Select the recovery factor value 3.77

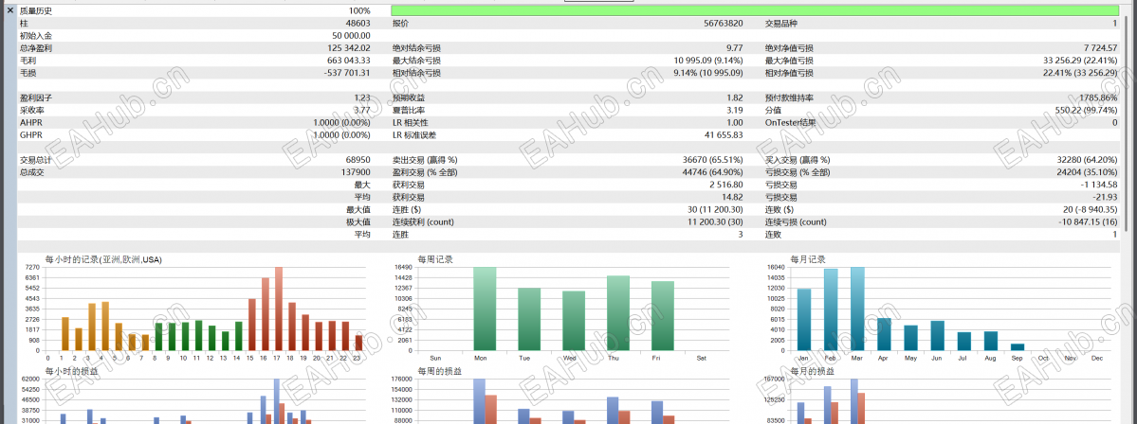[x=362, y=110]
